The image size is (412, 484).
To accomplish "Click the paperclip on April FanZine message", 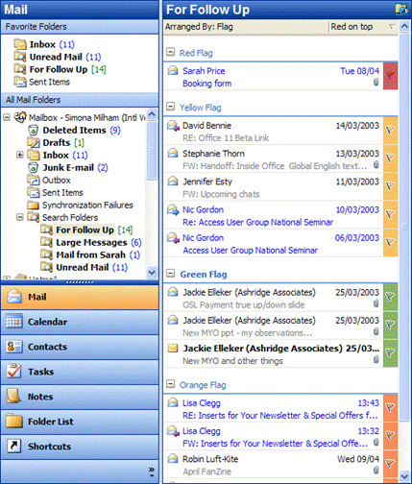I will [376, 471].
